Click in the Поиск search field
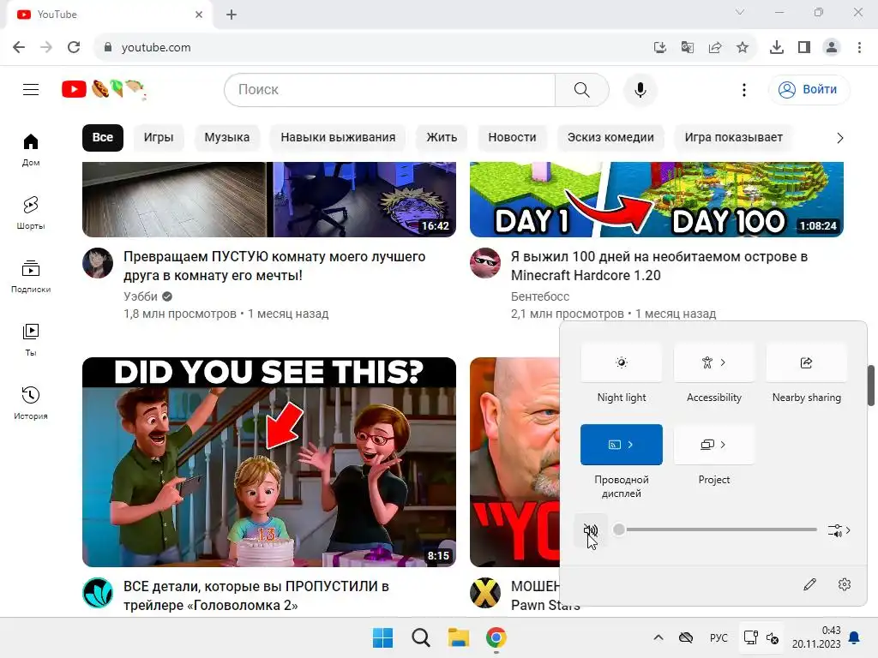Viewport: 878px width, 658px height. click(390, 89)
